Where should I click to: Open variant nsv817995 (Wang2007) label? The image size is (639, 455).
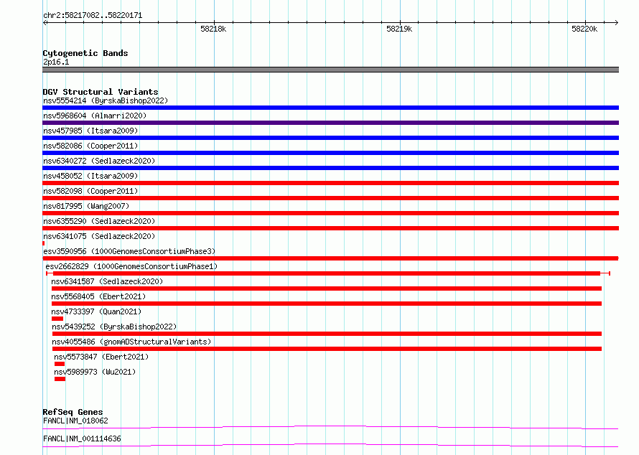click(x=86, y=206)
